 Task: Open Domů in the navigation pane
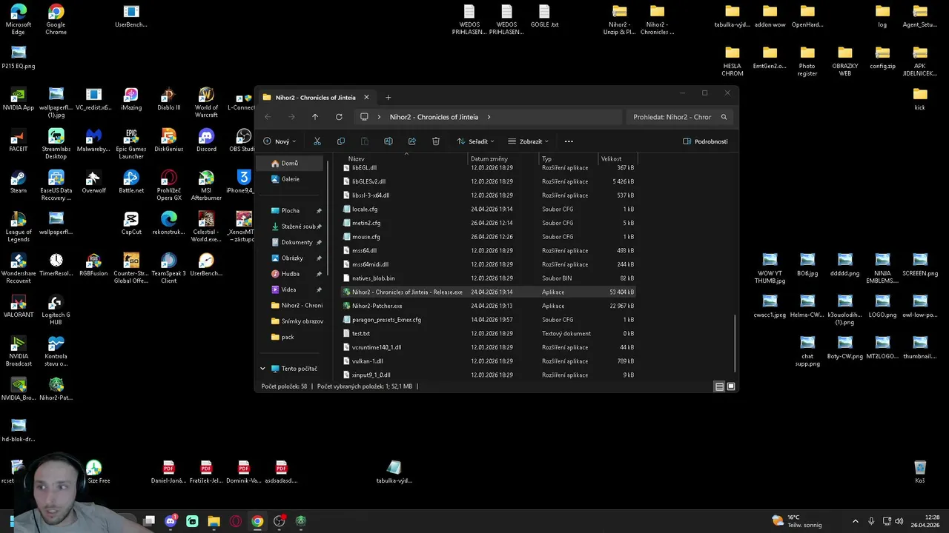[x=291, y=164]
